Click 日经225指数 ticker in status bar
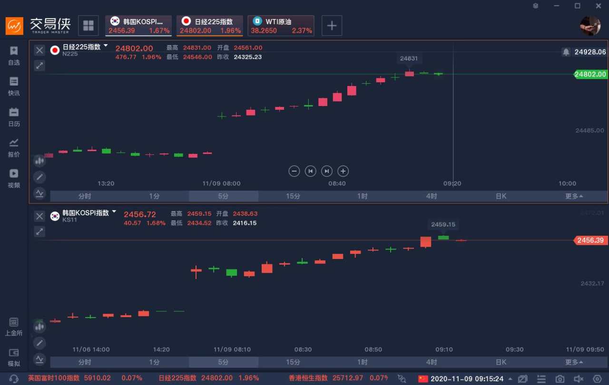Image resolution: width=609 pixels, height=385 pixels. [208, 378]
